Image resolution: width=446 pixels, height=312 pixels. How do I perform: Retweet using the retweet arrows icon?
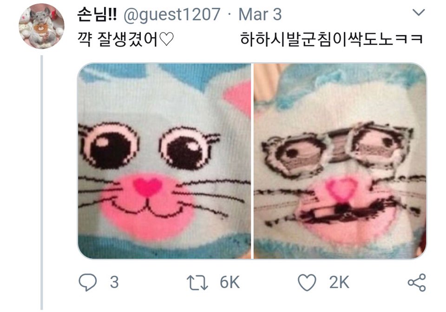(197, 283)
